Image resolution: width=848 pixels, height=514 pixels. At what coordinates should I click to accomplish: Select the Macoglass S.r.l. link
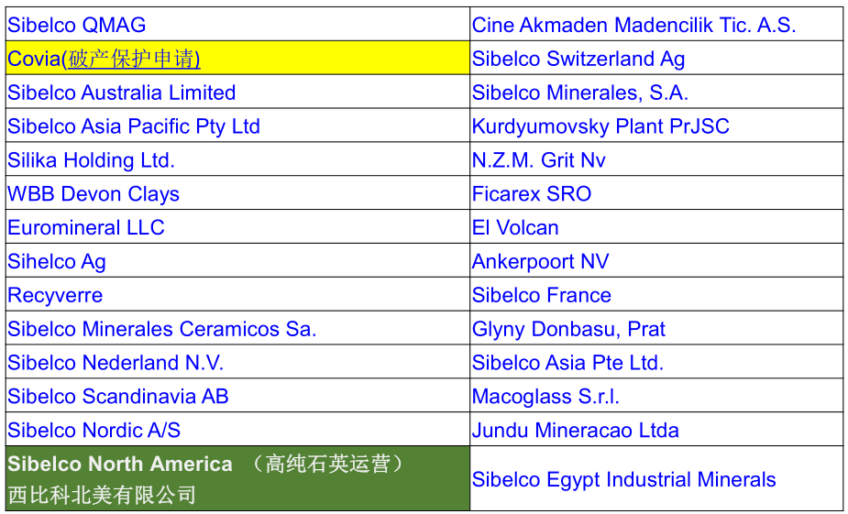pos(545,397)
